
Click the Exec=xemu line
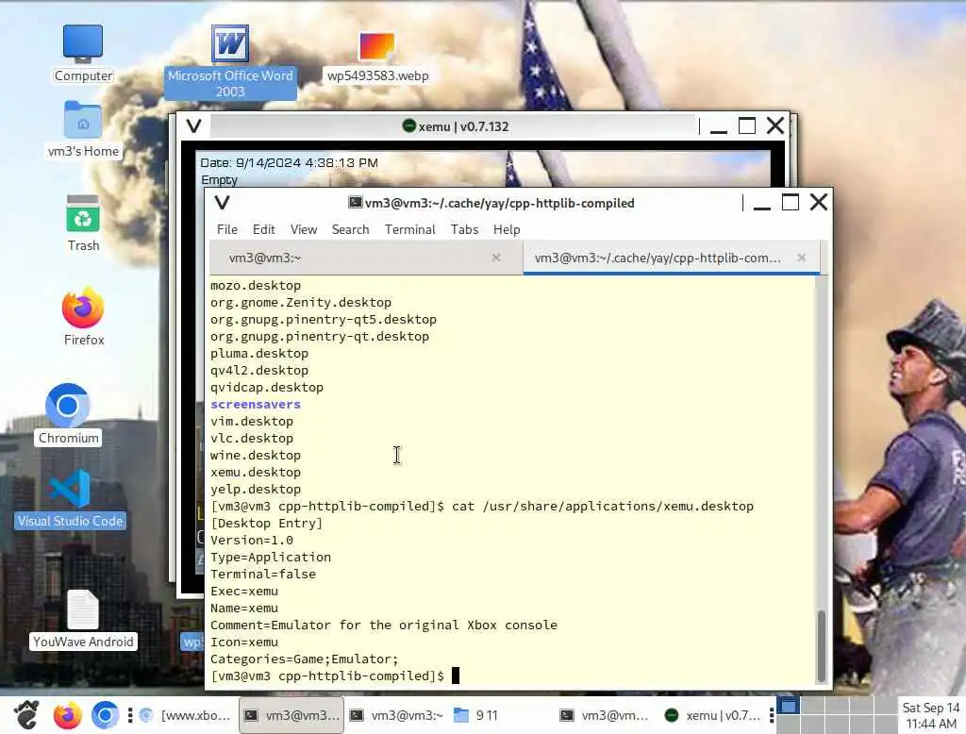[x=244, y=591]
